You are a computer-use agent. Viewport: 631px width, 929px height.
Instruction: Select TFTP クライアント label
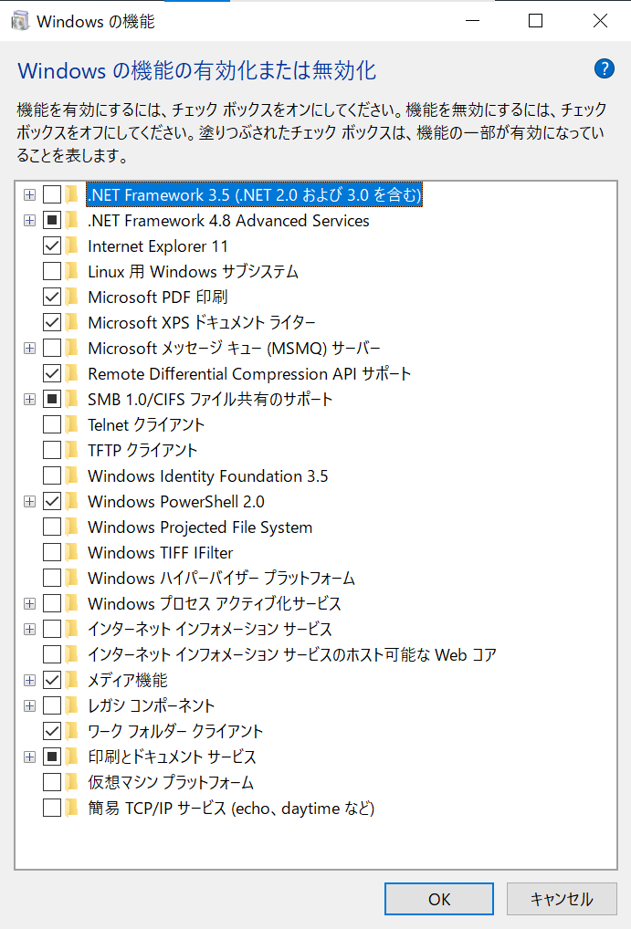click(142, 450)
